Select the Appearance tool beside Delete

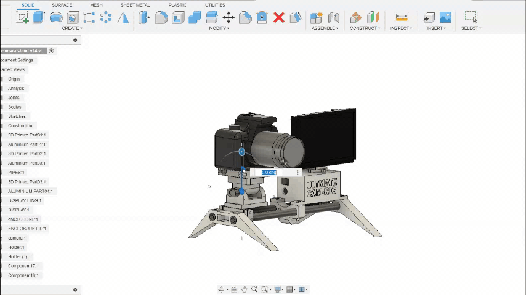[296, 17]
